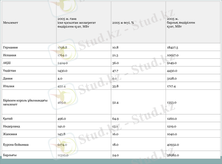The height and width of the screenshot is (164, 222).
Task: Click the "Дания" row label
Action: tap(8, 79)
